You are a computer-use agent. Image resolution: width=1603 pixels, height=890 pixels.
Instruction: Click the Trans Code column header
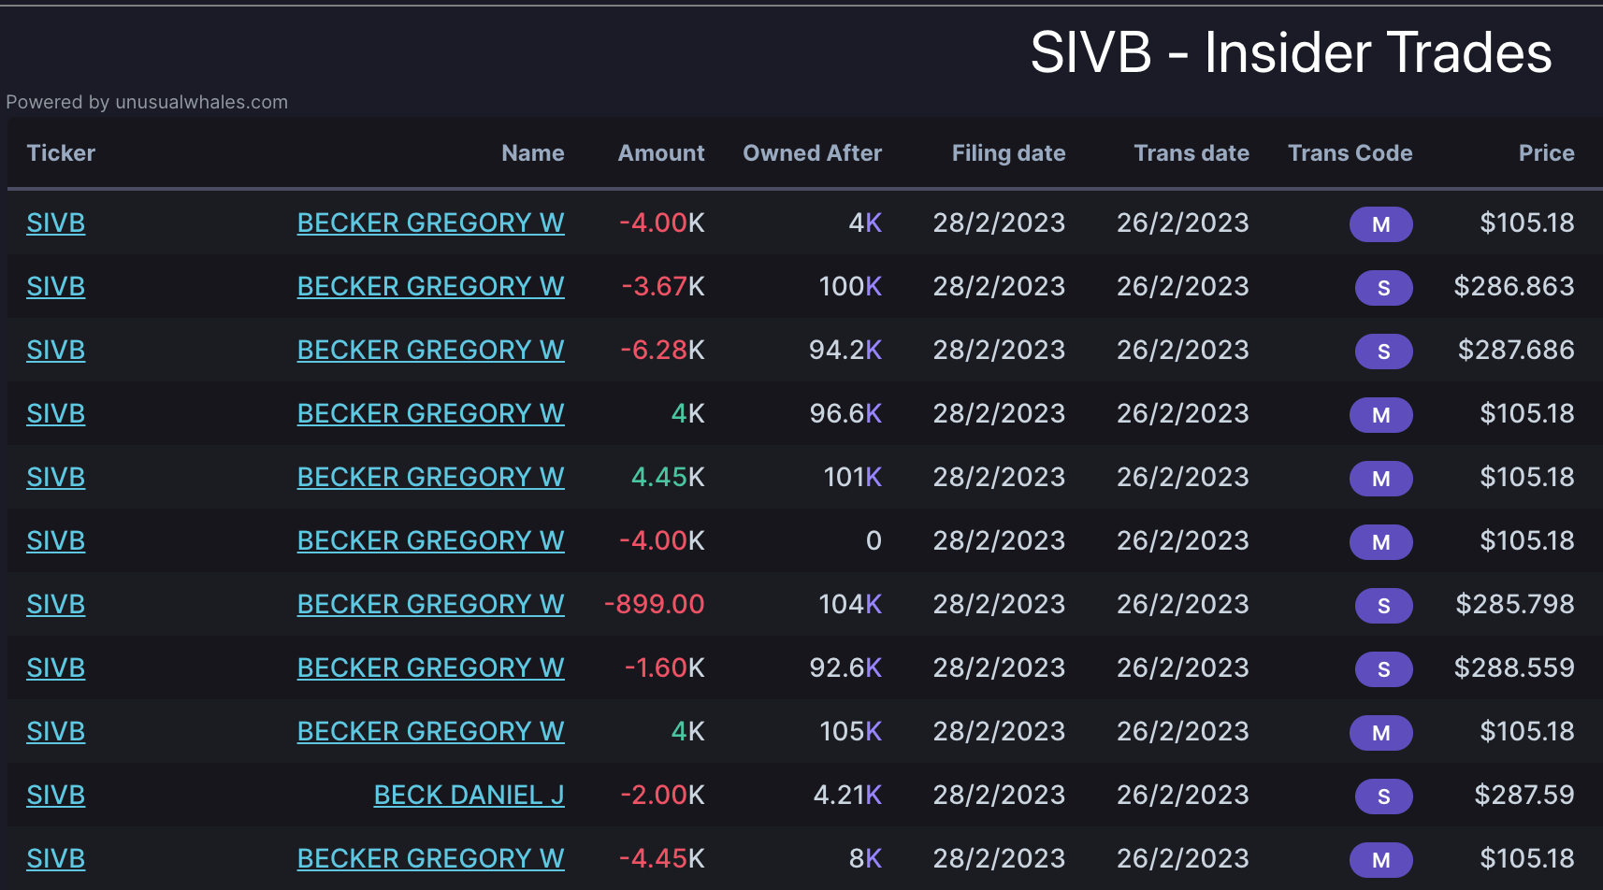click(1350, 153)
